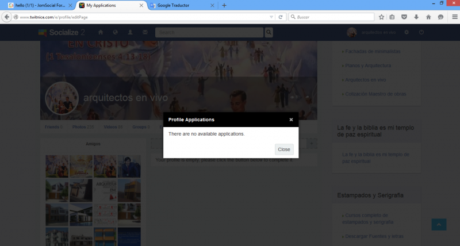The height and width of the screenshot is (246, 460).
Task: Open the first friend thumbnail under Amigos
Action: click(x=57, y=167)
